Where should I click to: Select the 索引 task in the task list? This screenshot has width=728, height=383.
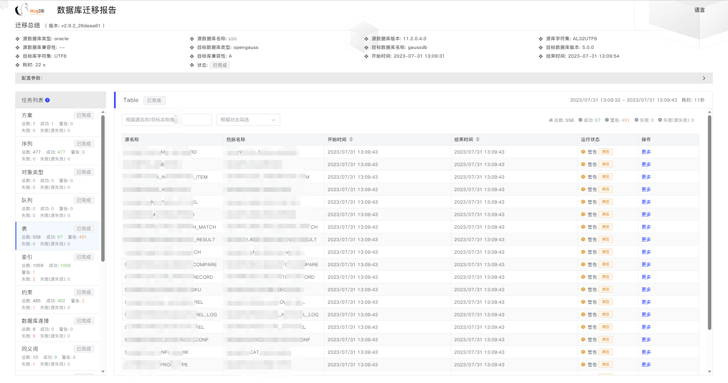(58, 268)
